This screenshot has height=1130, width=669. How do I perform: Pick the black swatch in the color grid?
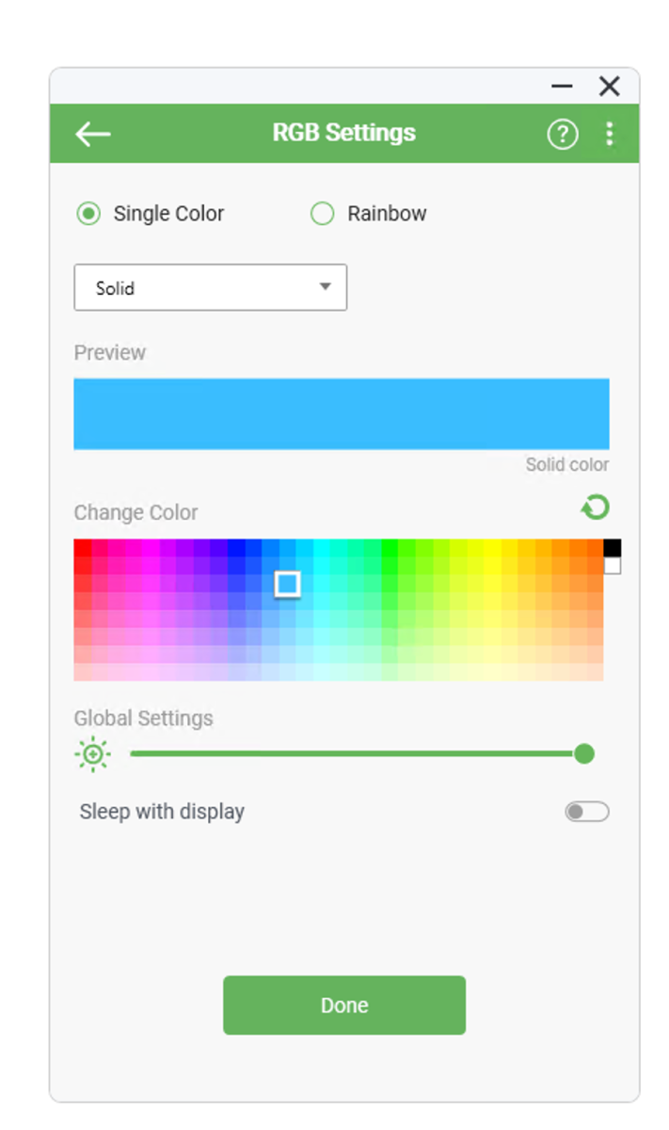613,548
